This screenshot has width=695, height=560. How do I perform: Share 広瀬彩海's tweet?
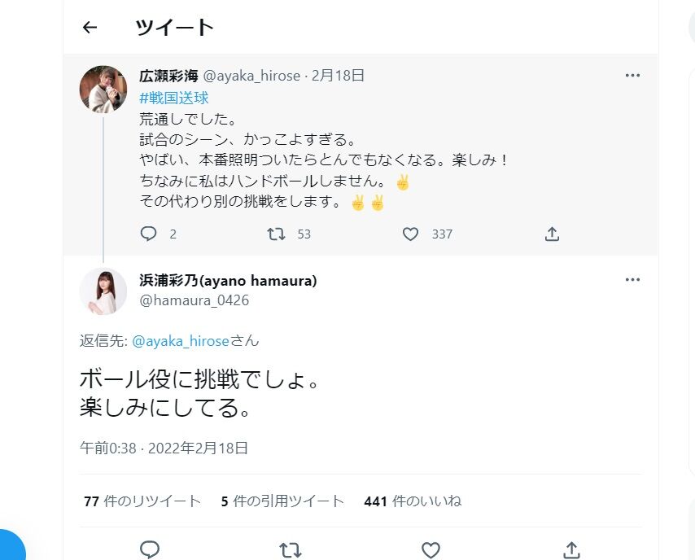(x=552, y=234)
